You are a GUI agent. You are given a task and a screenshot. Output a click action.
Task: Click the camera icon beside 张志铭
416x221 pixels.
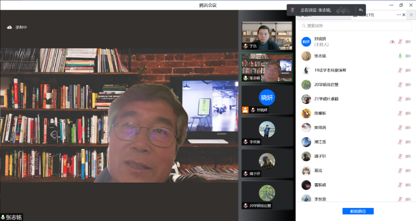click(408, 56)
